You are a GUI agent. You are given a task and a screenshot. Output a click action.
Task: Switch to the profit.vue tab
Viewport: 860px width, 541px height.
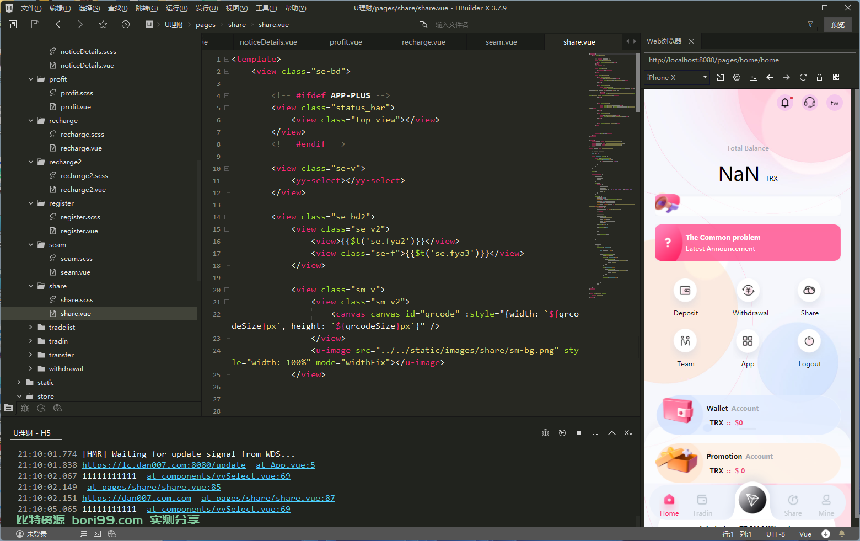pos(346,42)
